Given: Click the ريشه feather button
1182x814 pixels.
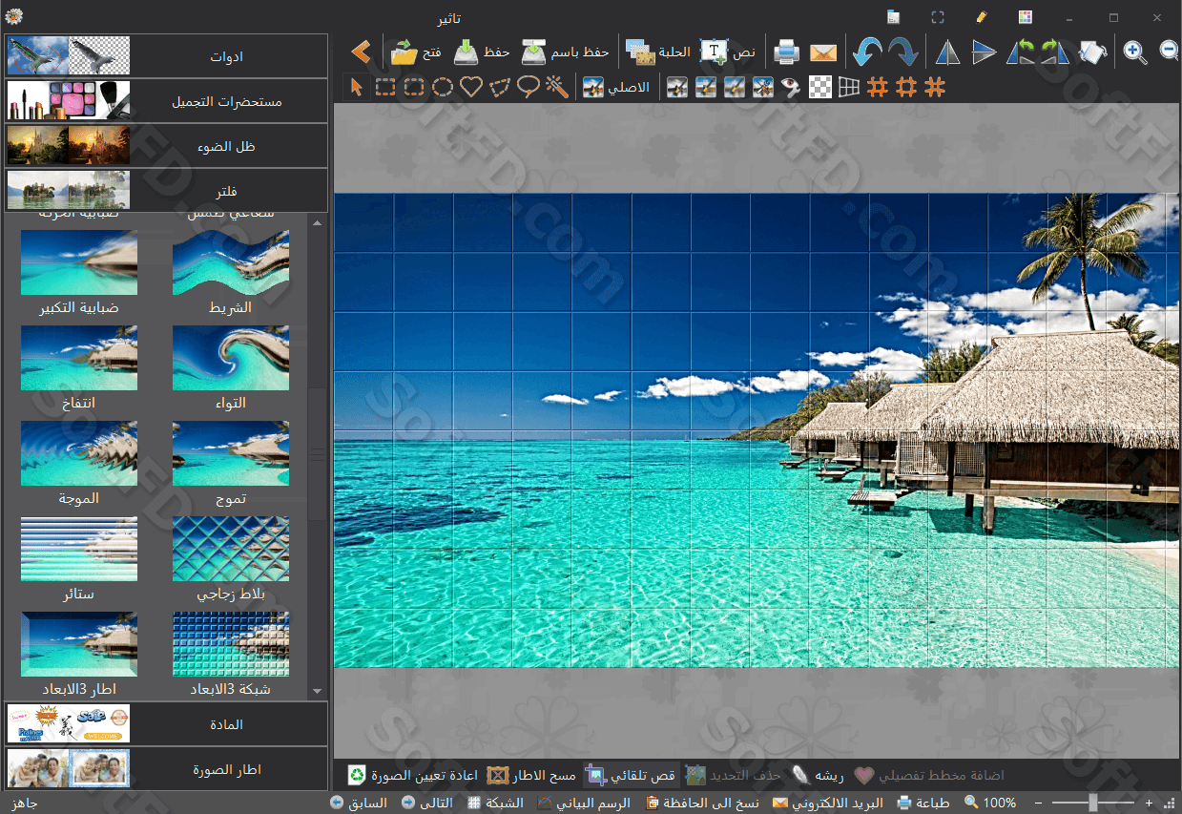Looking at the screenshot, I should [818, 775].
